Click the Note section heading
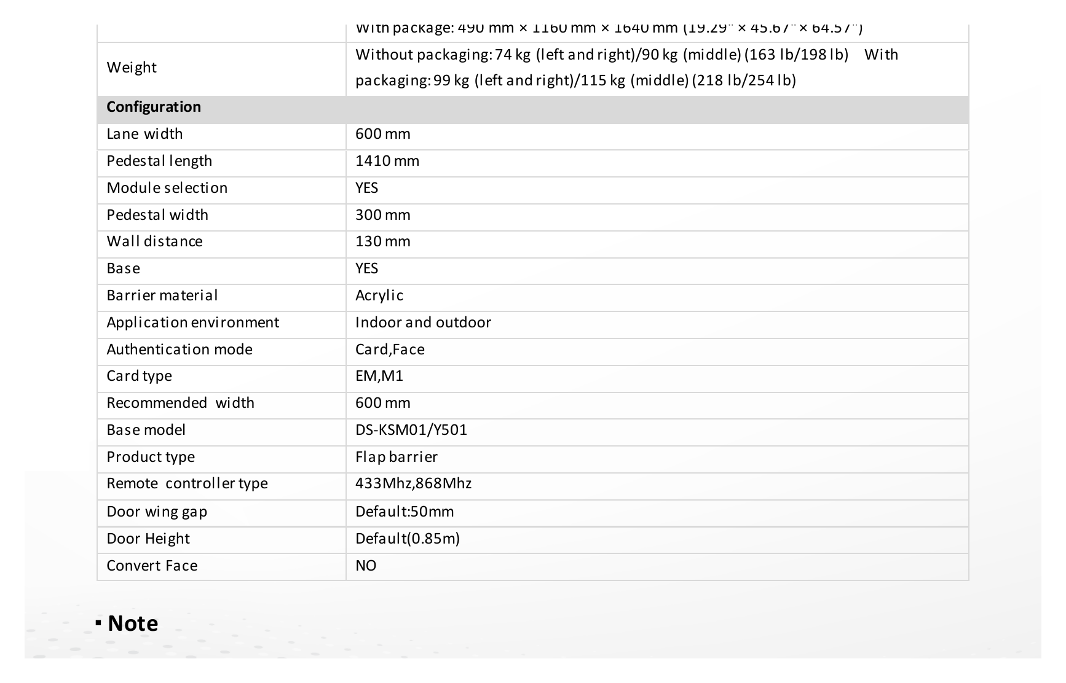Screen dimensions: 1066x683 133,623
